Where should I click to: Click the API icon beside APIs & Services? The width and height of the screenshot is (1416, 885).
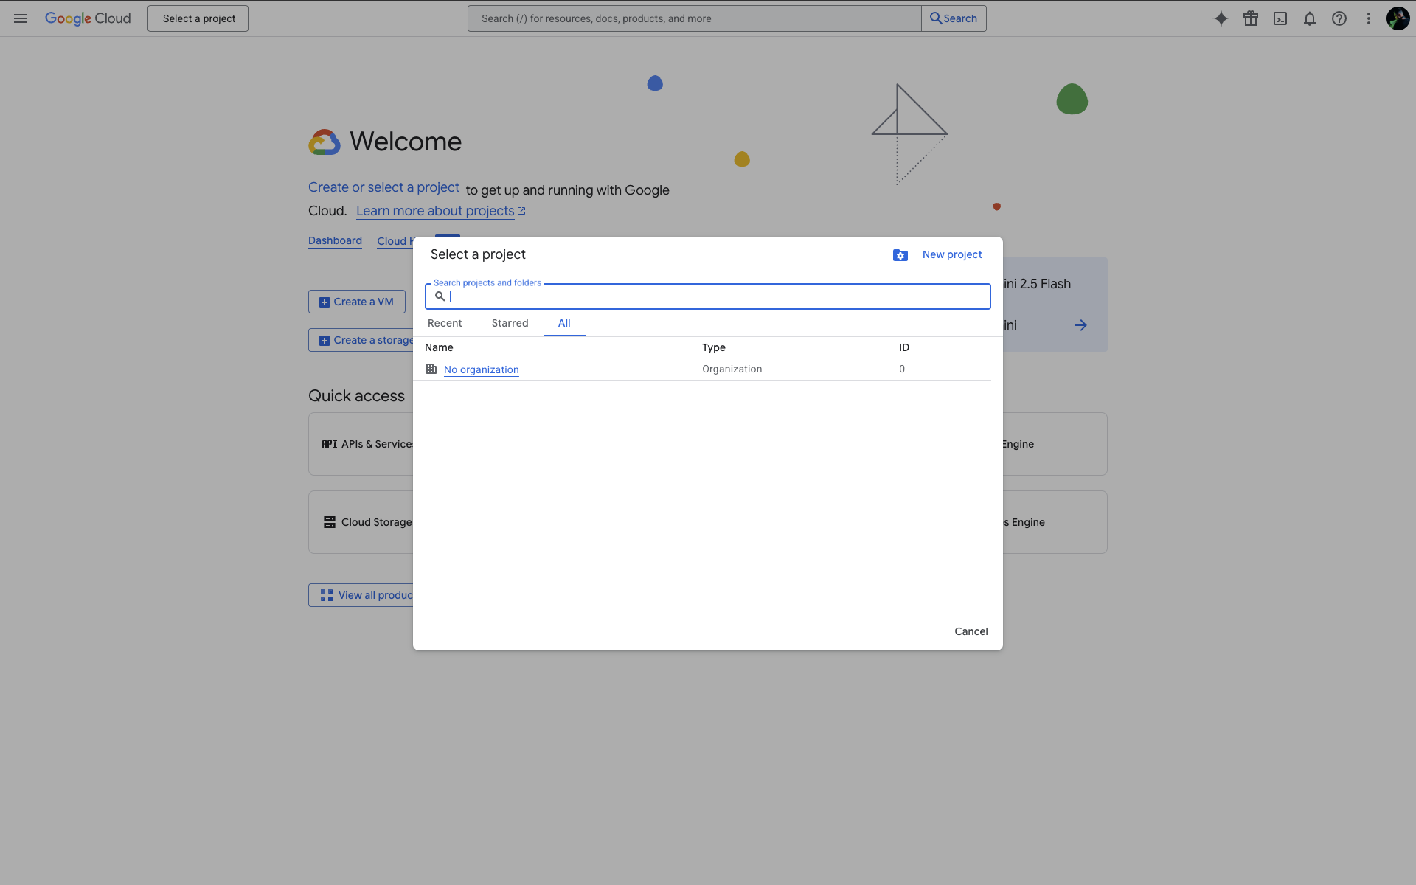[x=330, y=444]
